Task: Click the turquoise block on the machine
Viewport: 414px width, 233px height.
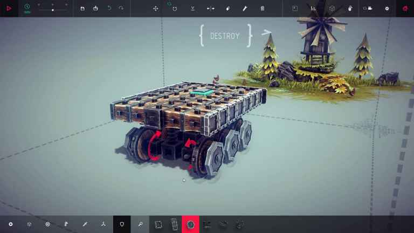Action: (201, 93)
